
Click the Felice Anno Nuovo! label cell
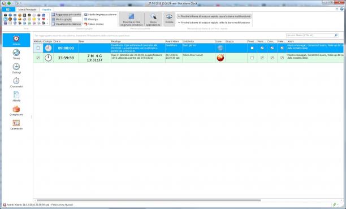pos(198,58)
